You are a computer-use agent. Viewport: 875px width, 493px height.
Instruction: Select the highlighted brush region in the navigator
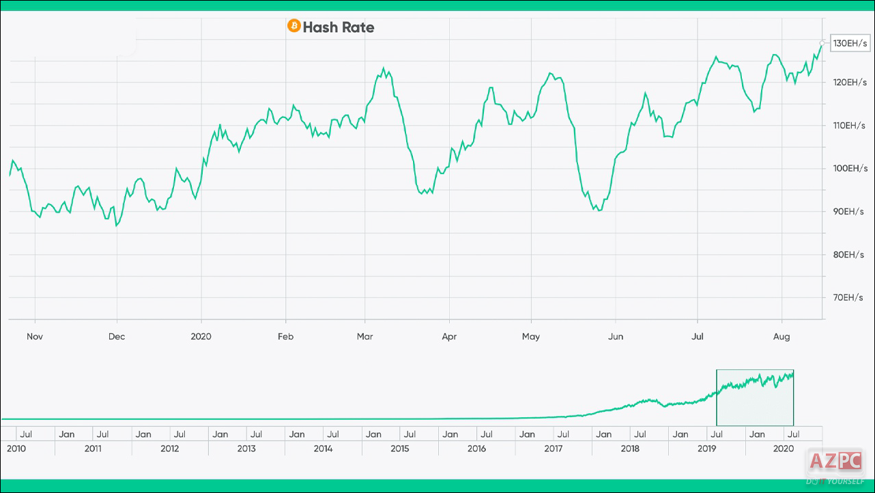coord(755,396)
